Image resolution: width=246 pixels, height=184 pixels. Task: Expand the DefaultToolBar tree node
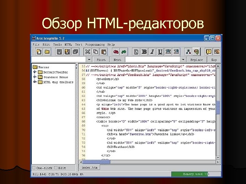coord(35,72)
